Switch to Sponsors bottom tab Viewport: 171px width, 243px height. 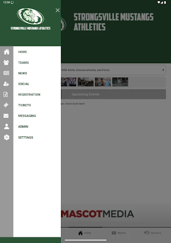pyautogui.click(x=153, y=233)
